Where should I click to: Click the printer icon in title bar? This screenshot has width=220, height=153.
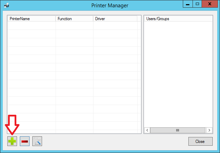pyautogui.click(x=6, y=6)
